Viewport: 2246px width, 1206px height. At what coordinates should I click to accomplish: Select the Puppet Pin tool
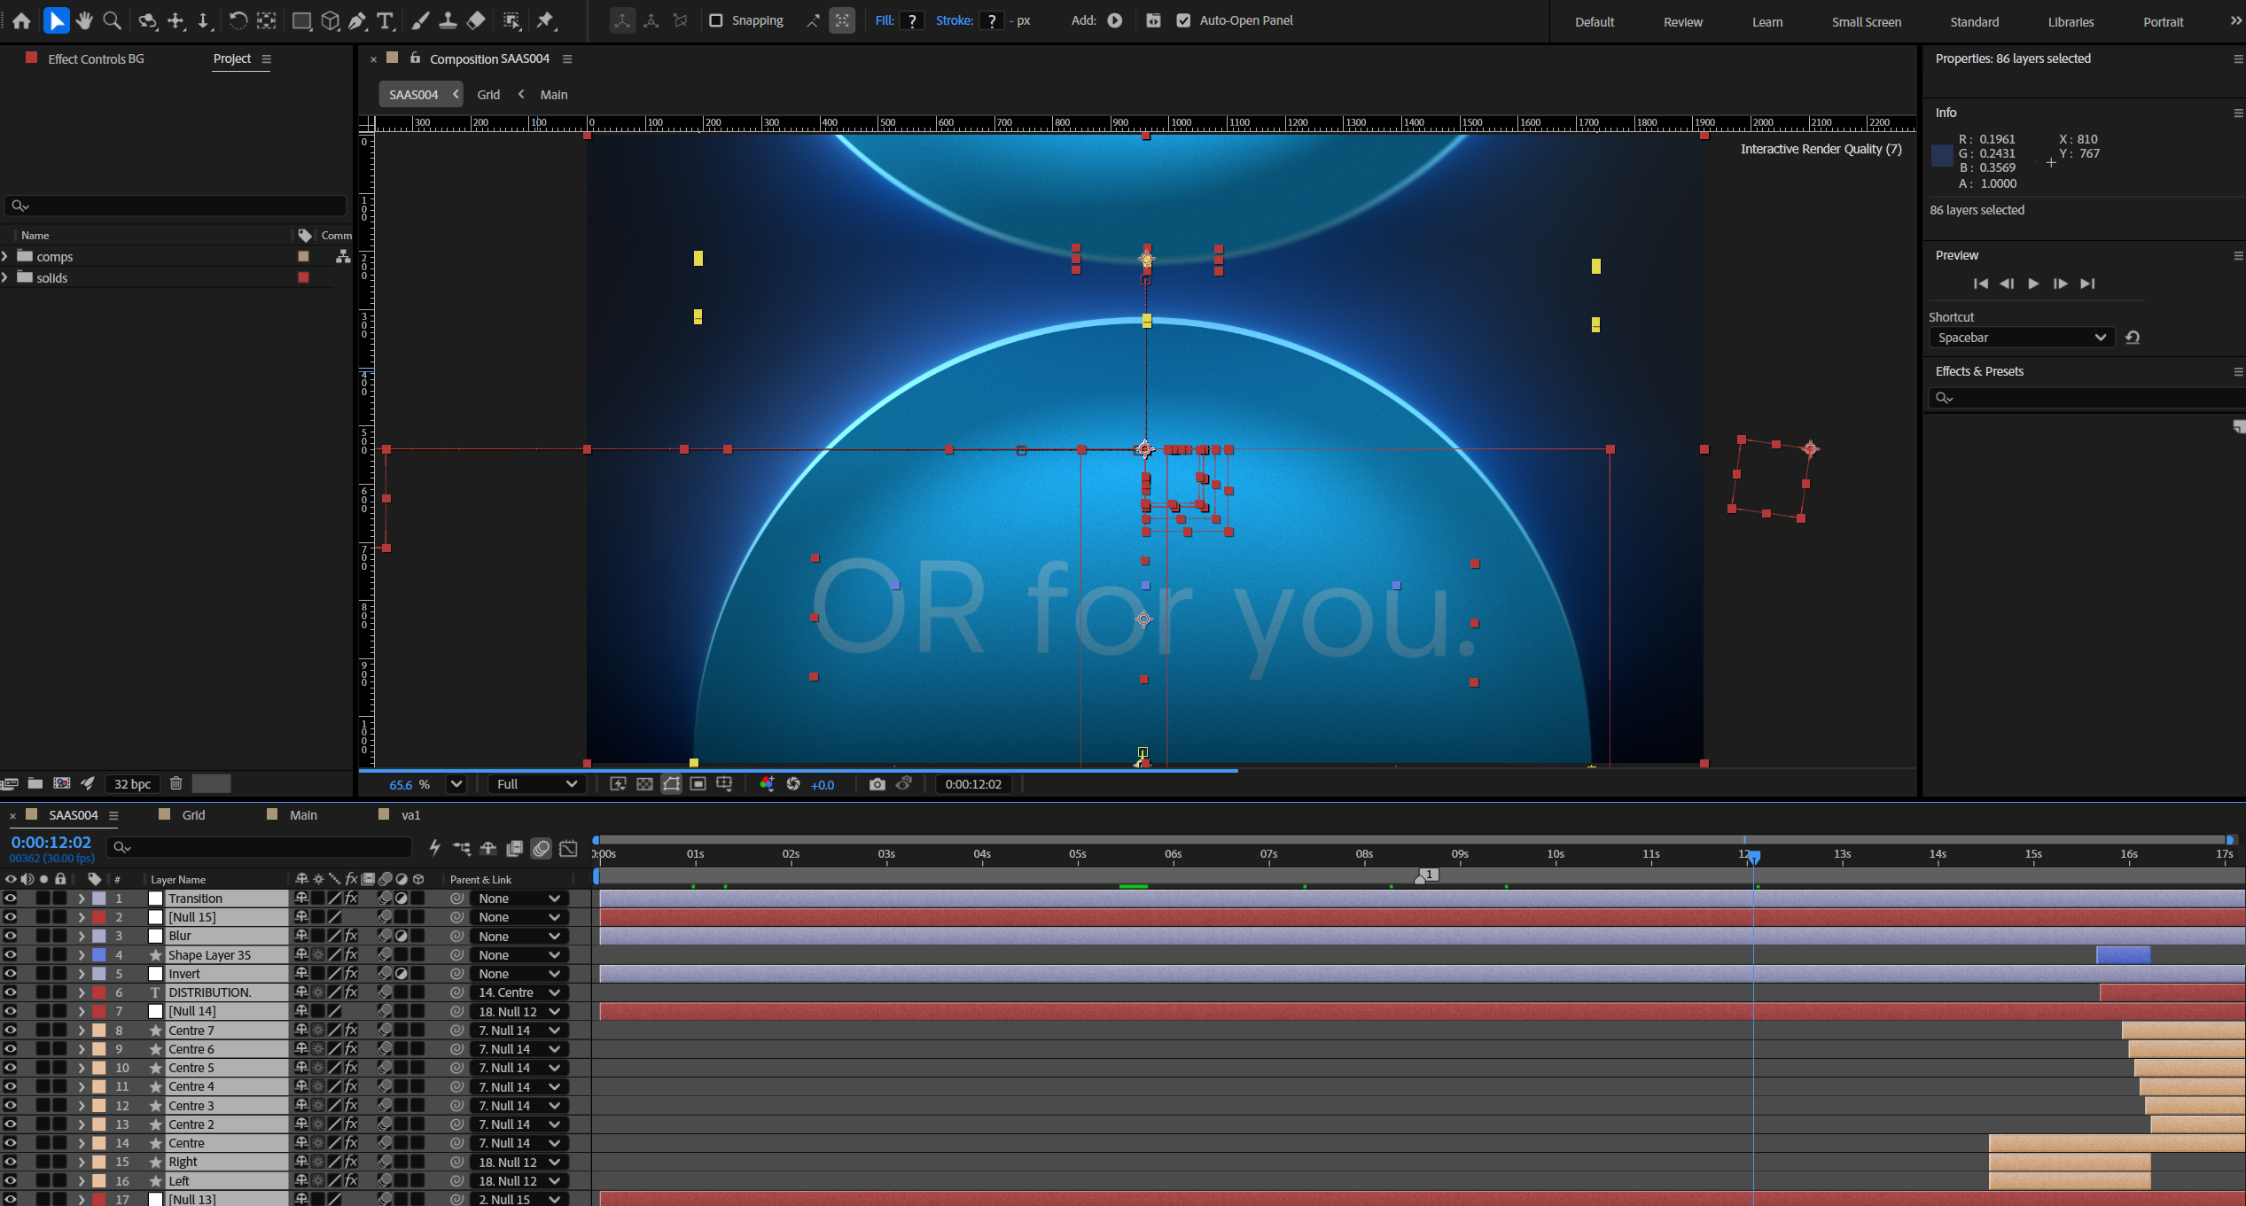(545, 20)
